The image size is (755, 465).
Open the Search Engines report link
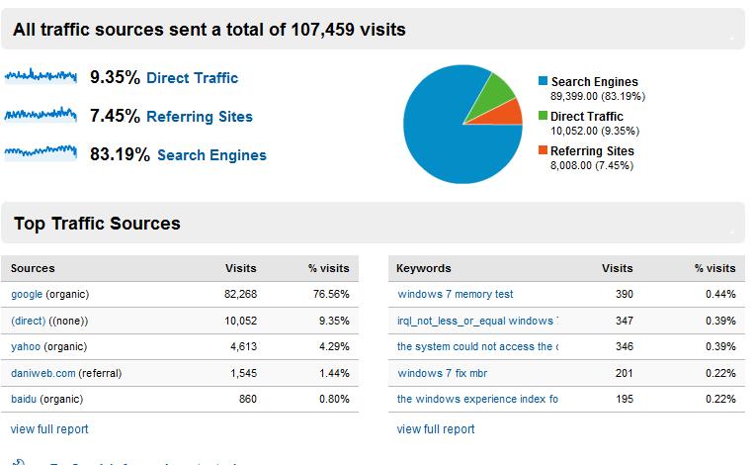click(x=211, y=155)
